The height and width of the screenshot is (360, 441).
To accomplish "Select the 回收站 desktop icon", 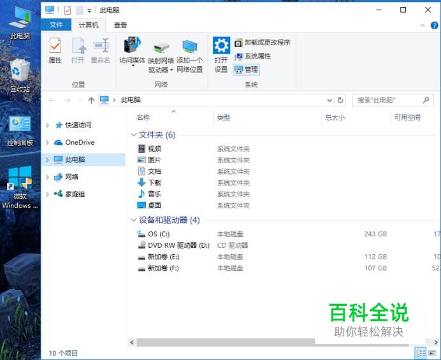I will tap(20, 76).
